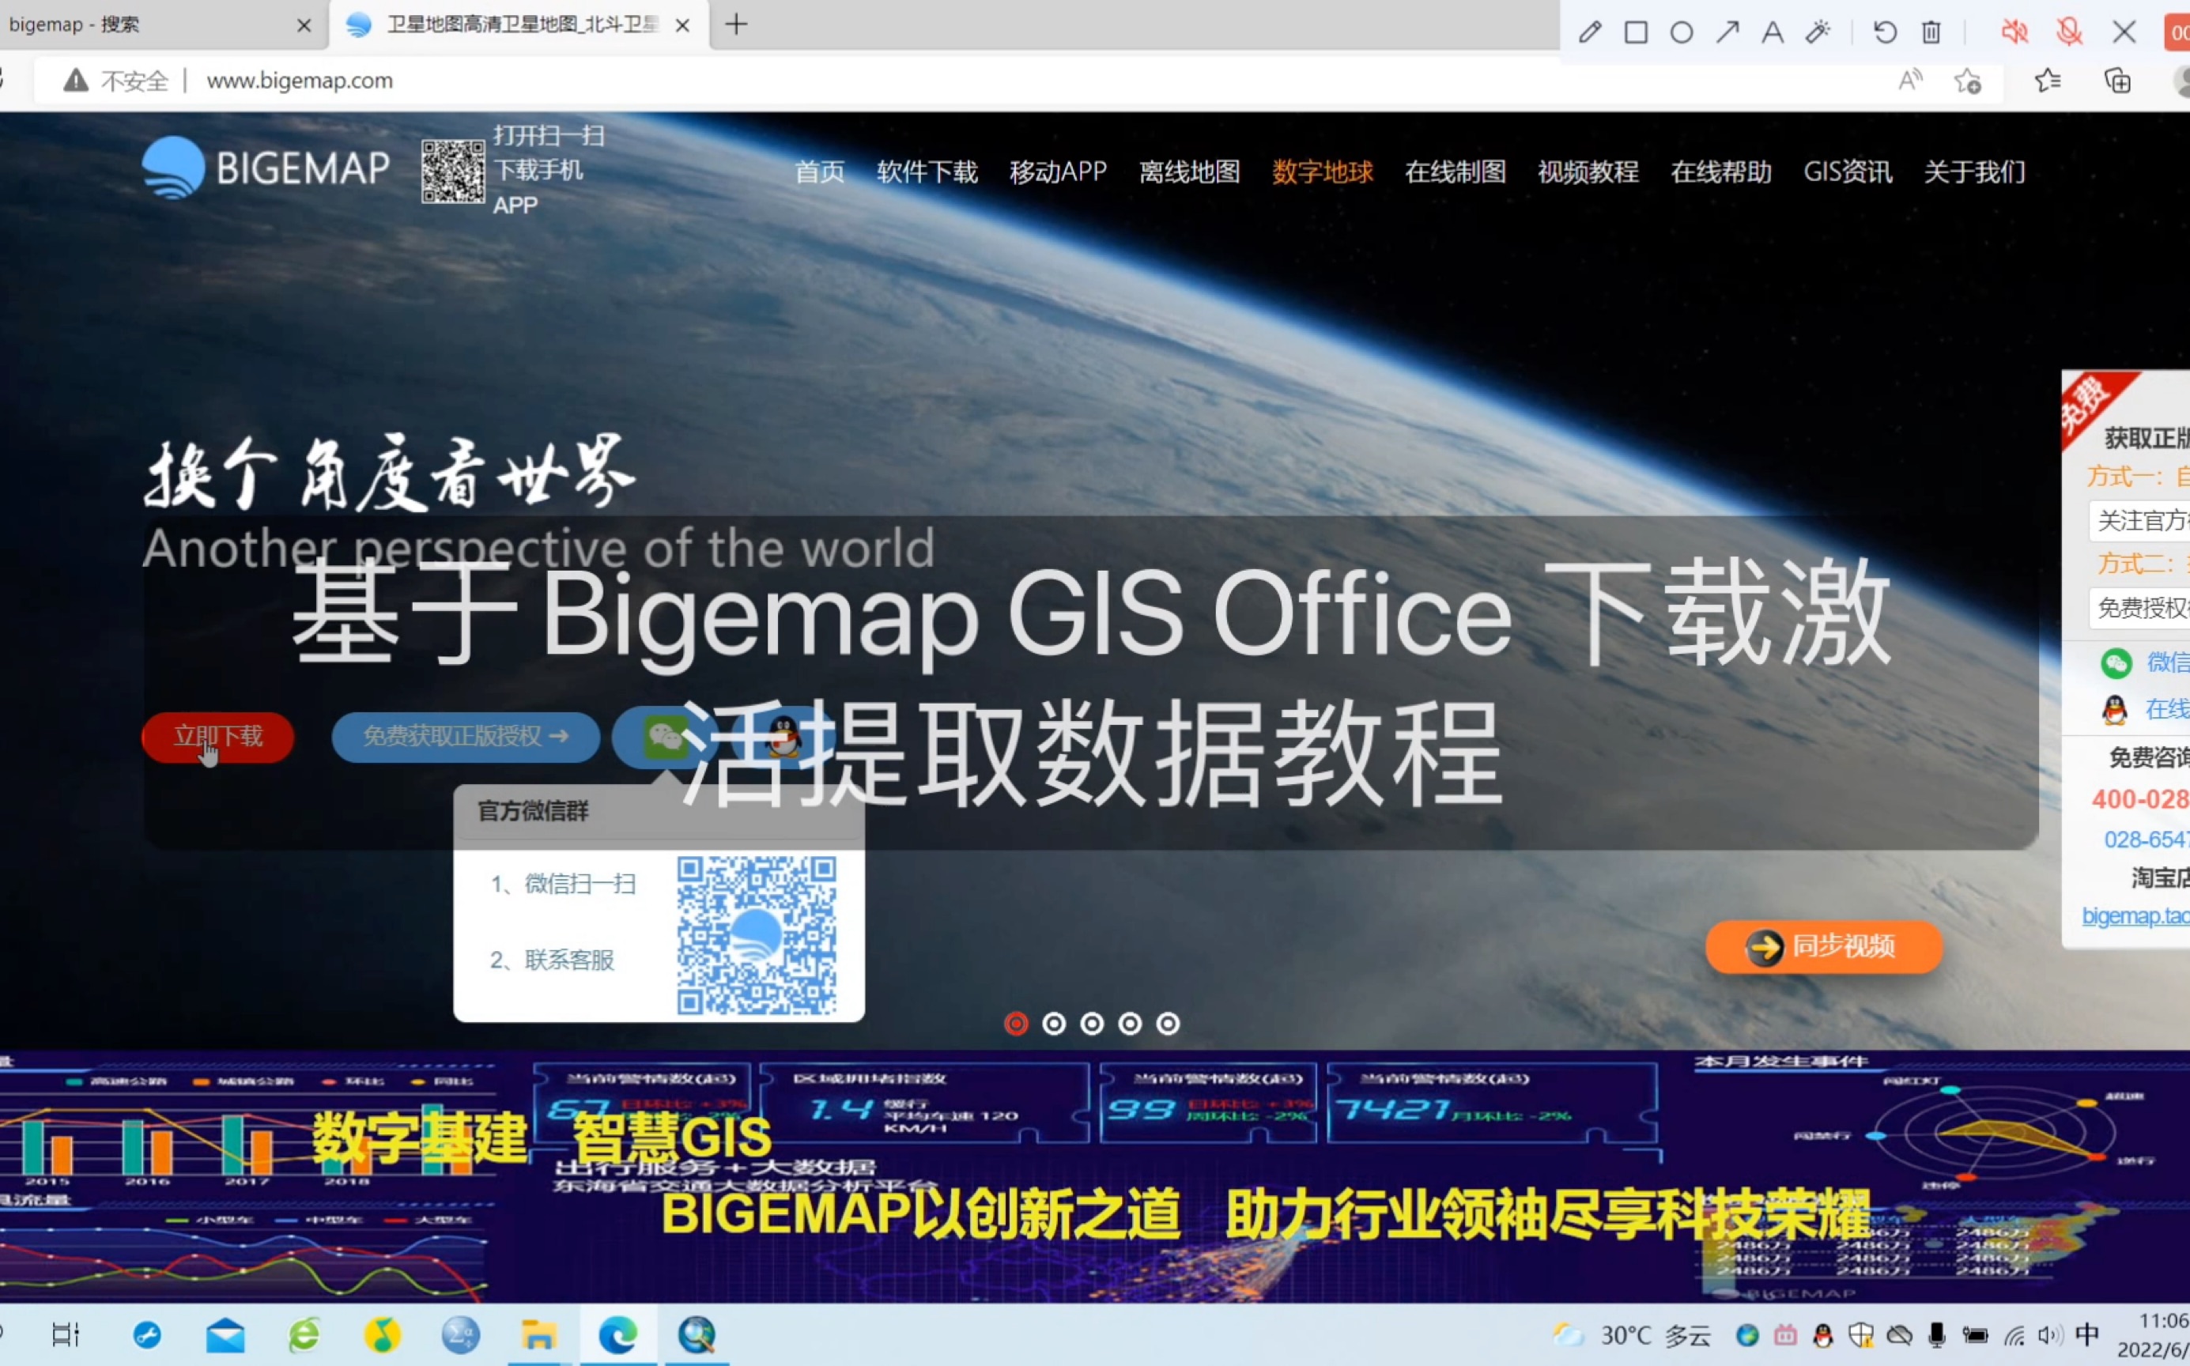Open the collections icon
The image size is (2190, 1366).
pos(2118,81)
